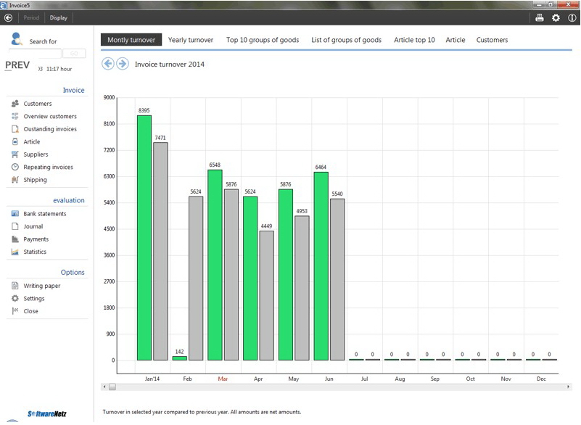The height and width of the screenshot is (425, 581).
Task: Open settings gear icon in top bar
Action: click(556, 17)
